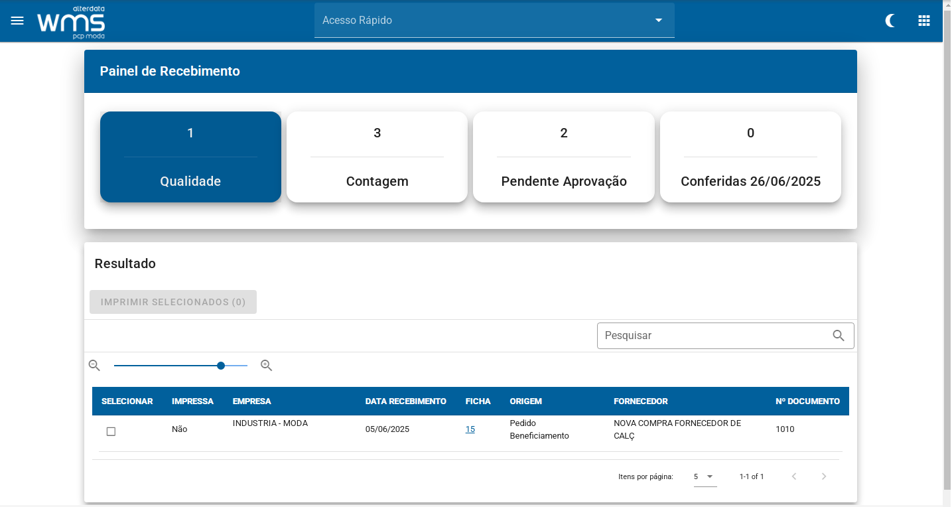This screenshot has height=507, width=952.
Task: Select the Contagem card
Action: [x=377, y=157]
